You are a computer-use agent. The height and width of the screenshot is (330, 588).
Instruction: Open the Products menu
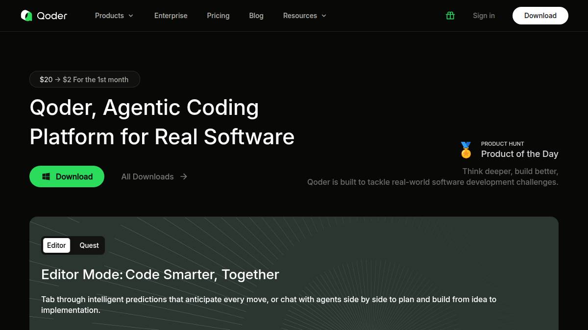(109, 16)
